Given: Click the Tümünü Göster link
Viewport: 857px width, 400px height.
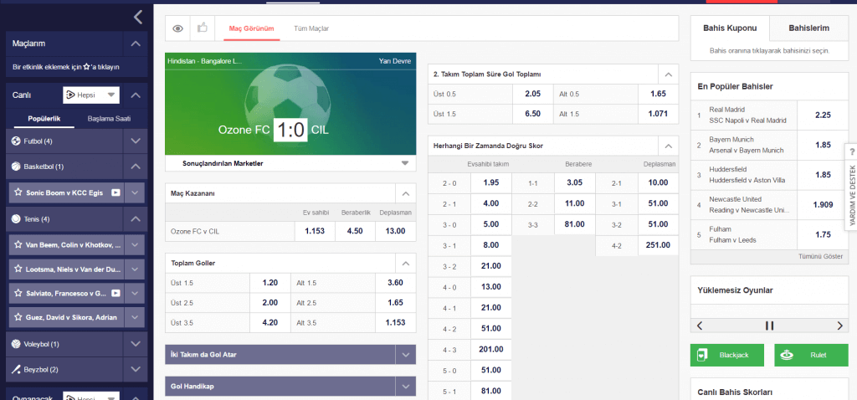Looking at the screenshot, I should tap(820, 257).
